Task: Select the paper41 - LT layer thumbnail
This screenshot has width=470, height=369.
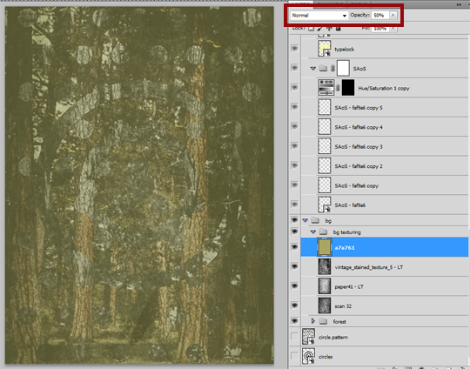Action: [x=325, y=286]
